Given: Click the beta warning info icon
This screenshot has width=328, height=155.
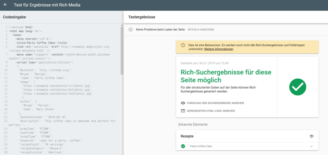Looking at the screenshot, I should tap(183, 45).
